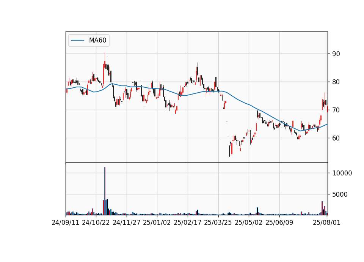Click the date label 24/09/11
This screenshot has width=364, height=262.
[x=66, y=223]
